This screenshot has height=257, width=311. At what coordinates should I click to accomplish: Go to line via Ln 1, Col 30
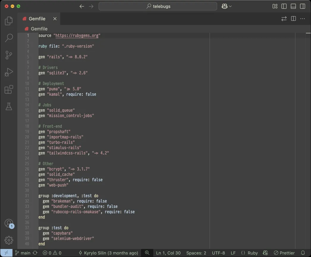168,253
